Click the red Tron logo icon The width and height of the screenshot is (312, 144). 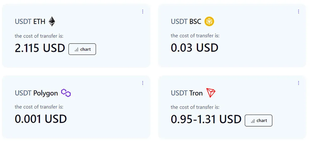point(211,93)
